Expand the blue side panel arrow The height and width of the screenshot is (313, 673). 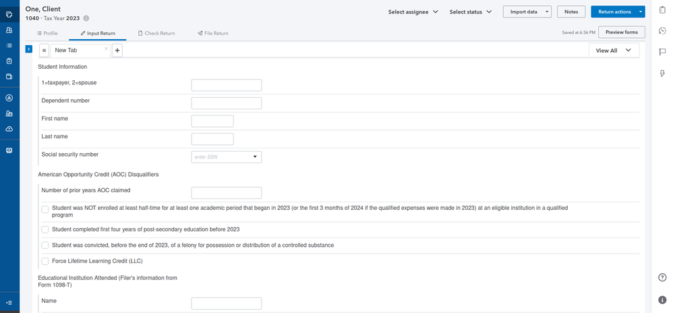[29, 49]
